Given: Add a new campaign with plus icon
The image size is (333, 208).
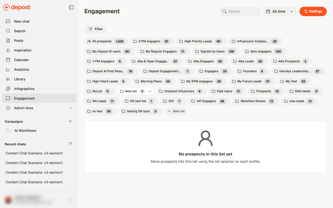Looking at the screenshot, I should pyautogui.click(x=70, y=121).
